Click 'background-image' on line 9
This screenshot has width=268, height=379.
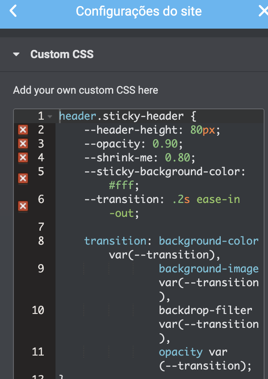pos(209,269)
